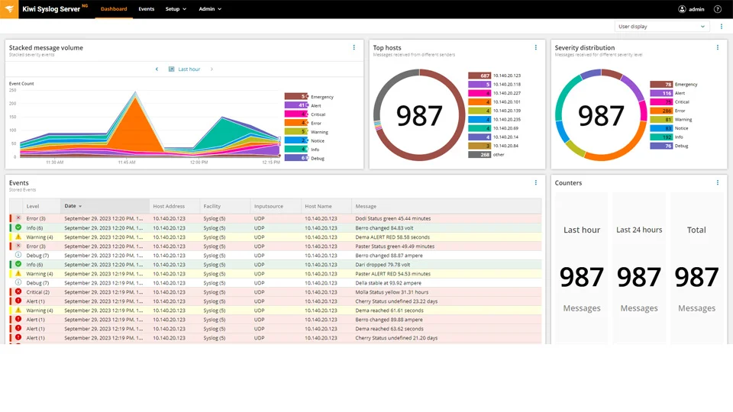Click the calendar icon beside Last hour

click(x=172, y=69)
